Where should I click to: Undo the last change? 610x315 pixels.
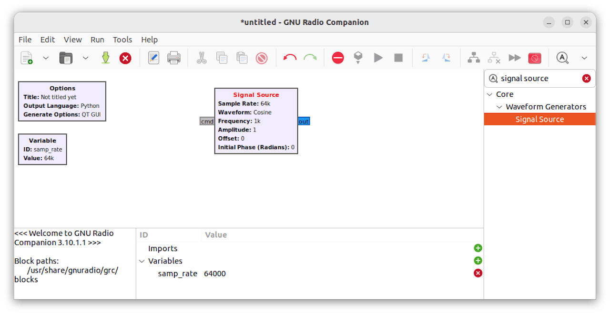[x=290, y=58]
